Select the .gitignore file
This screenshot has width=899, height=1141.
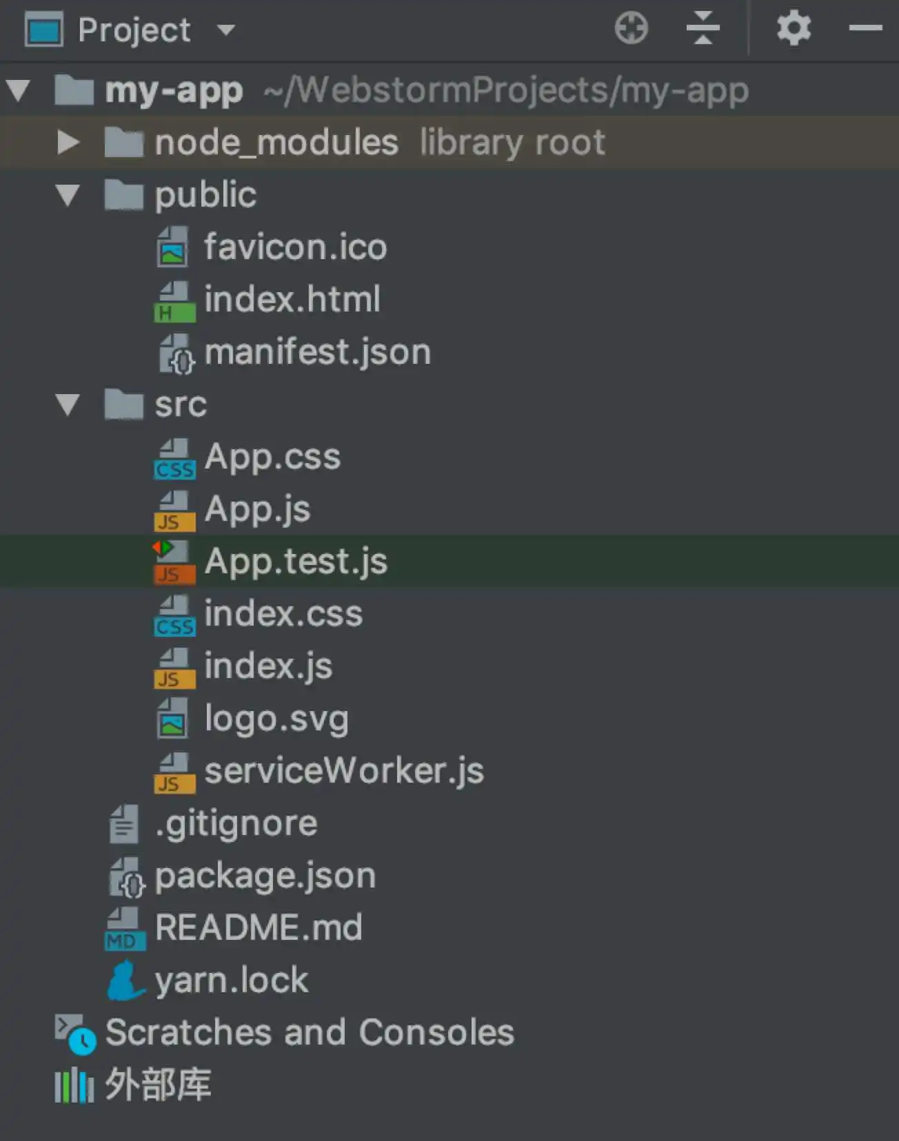236,823
